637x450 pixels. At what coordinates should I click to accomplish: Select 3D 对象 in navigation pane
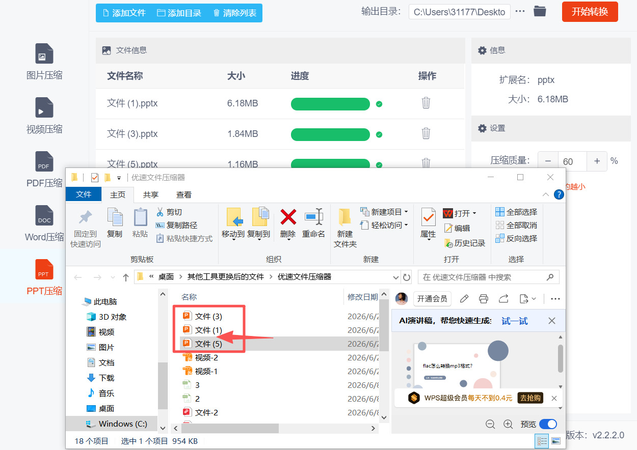[x=107, y=317]
